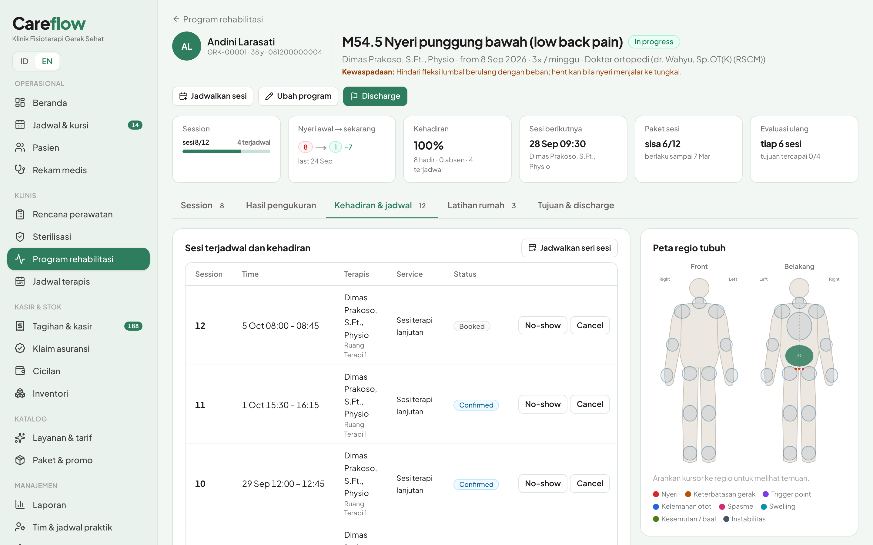Open the Rekam medis stethoscope icon

[x=20, y=170]
